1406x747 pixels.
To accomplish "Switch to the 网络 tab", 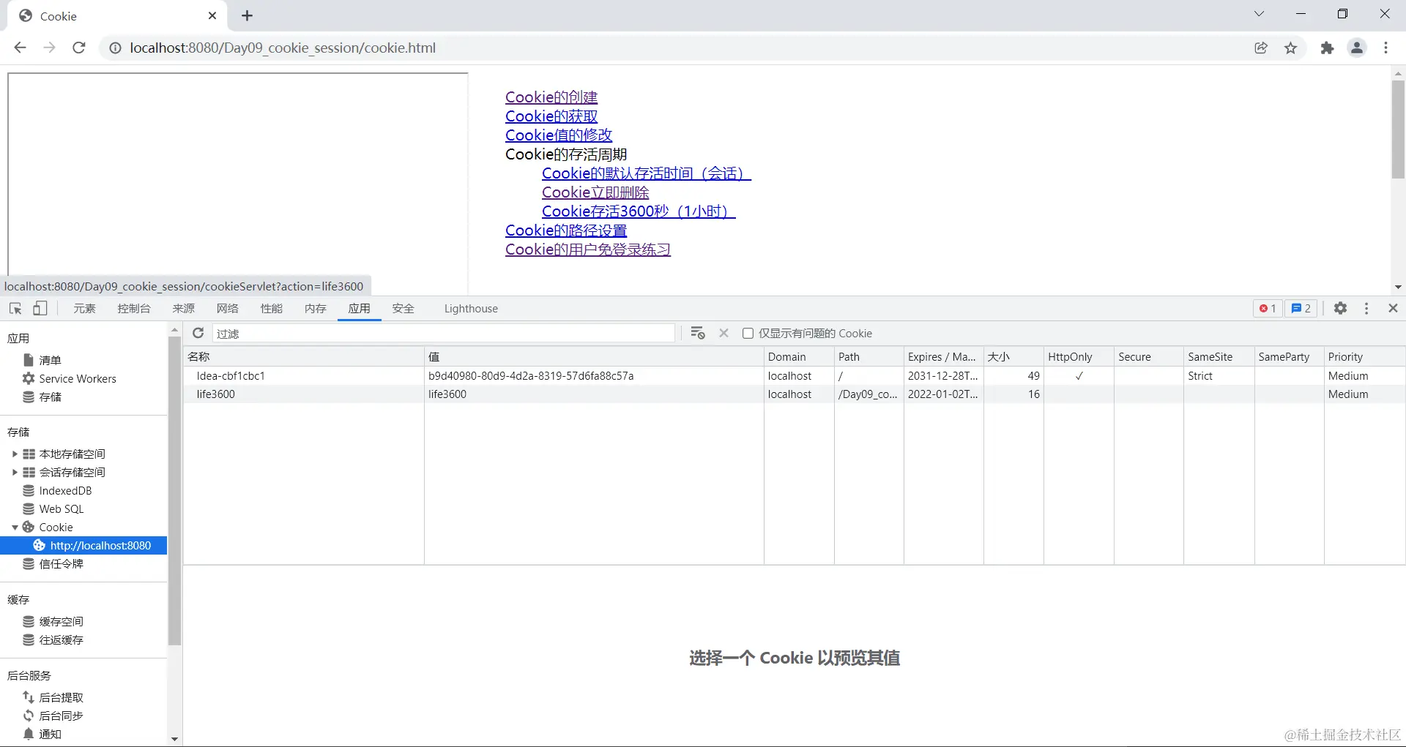I will coord(228,309).
